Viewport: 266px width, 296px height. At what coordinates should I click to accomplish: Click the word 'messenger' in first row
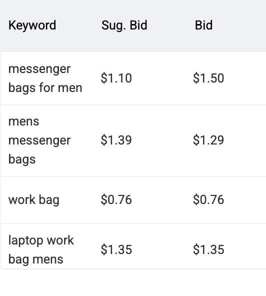[x=39, y=69]
